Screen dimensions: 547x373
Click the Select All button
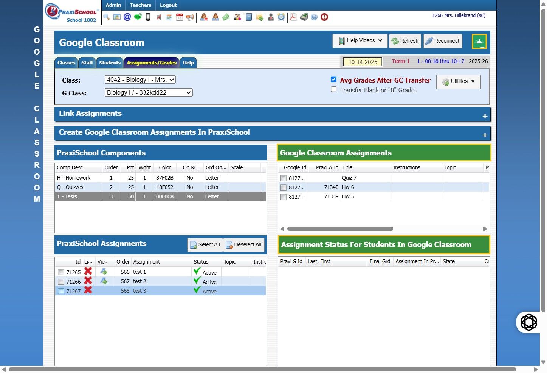pyautogui.click(x=205, y=245)
